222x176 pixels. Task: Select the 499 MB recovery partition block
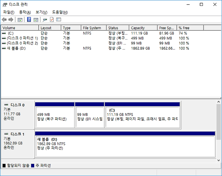click(x=55, y=115)
